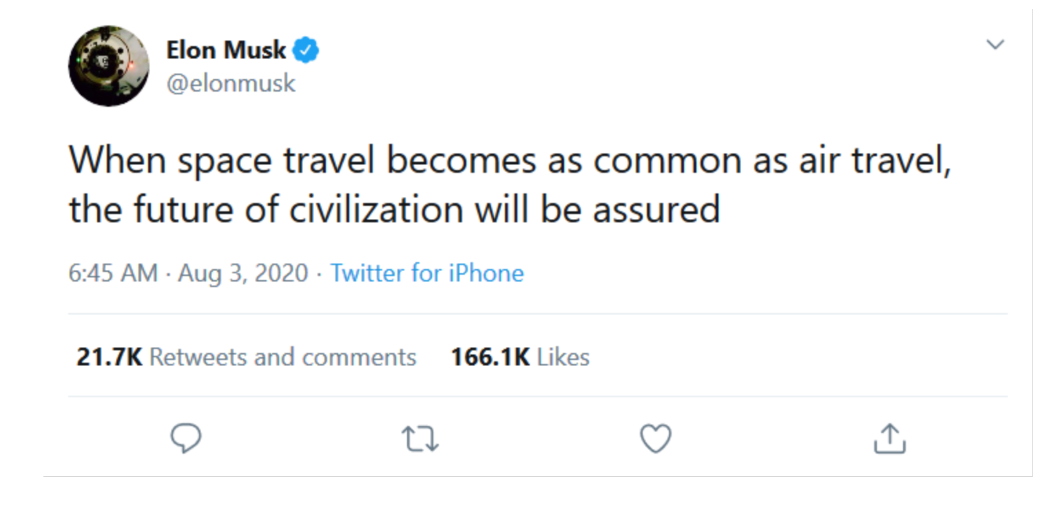1056x510 pixels.
Task: Click the 21.7K retweet count number
Action: point(109,357)
